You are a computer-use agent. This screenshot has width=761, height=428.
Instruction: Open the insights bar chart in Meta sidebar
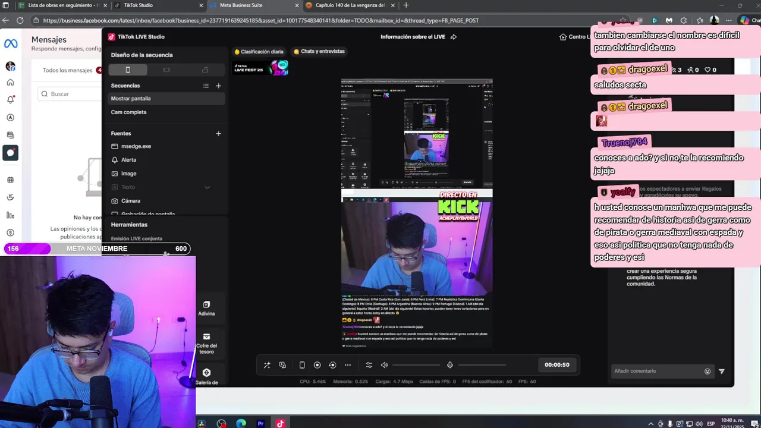(10, 215)
